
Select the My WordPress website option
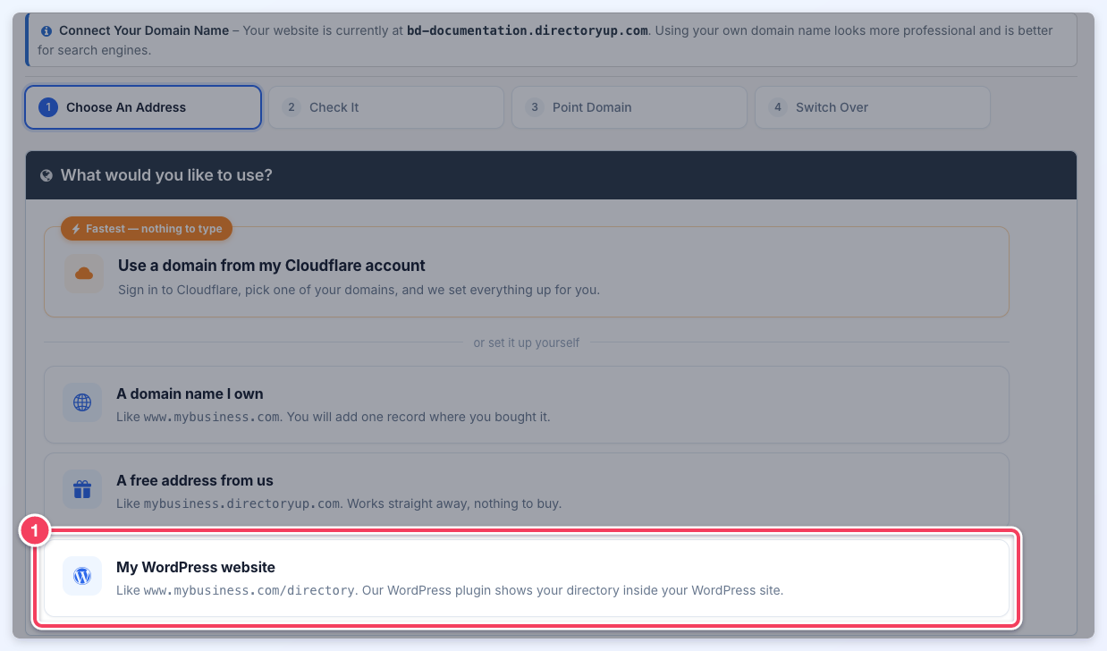pyautogui.click(x=527, y=578)
